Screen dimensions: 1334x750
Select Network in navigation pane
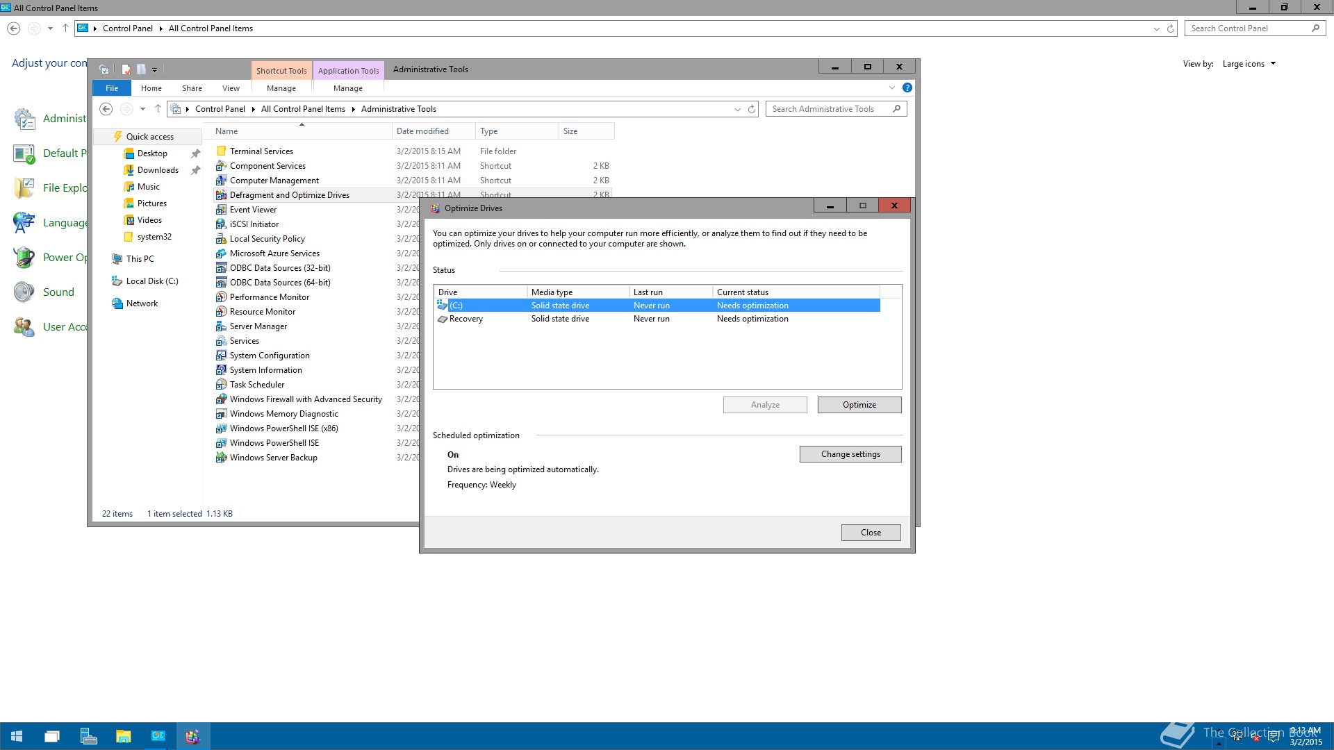coord(142,303)
